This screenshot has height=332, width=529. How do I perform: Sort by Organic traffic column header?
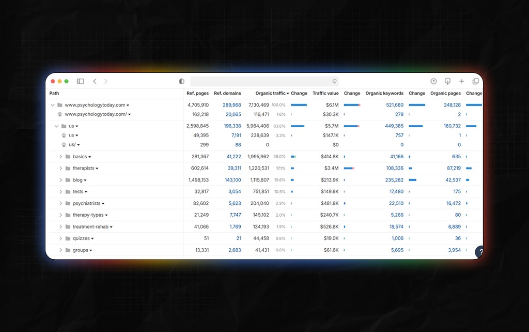[x=272, y=93]
